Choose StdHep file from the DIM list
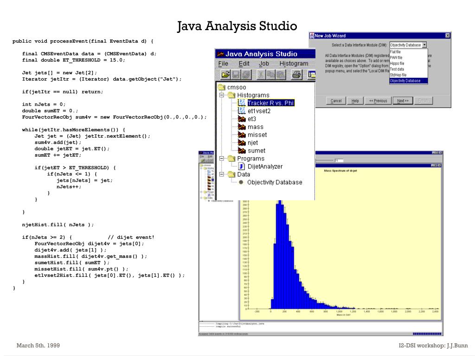Image resolution: width=475 pixels, height=356 pixels. (x=408, y=75)
